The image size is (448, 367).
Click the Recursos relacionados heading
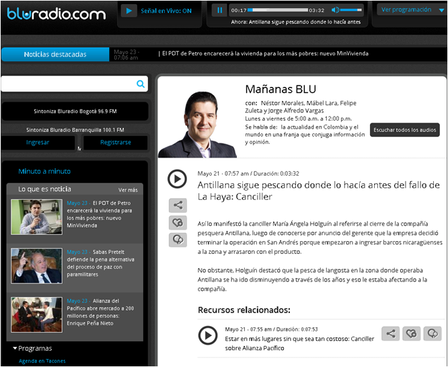click(x=244, y=310)
